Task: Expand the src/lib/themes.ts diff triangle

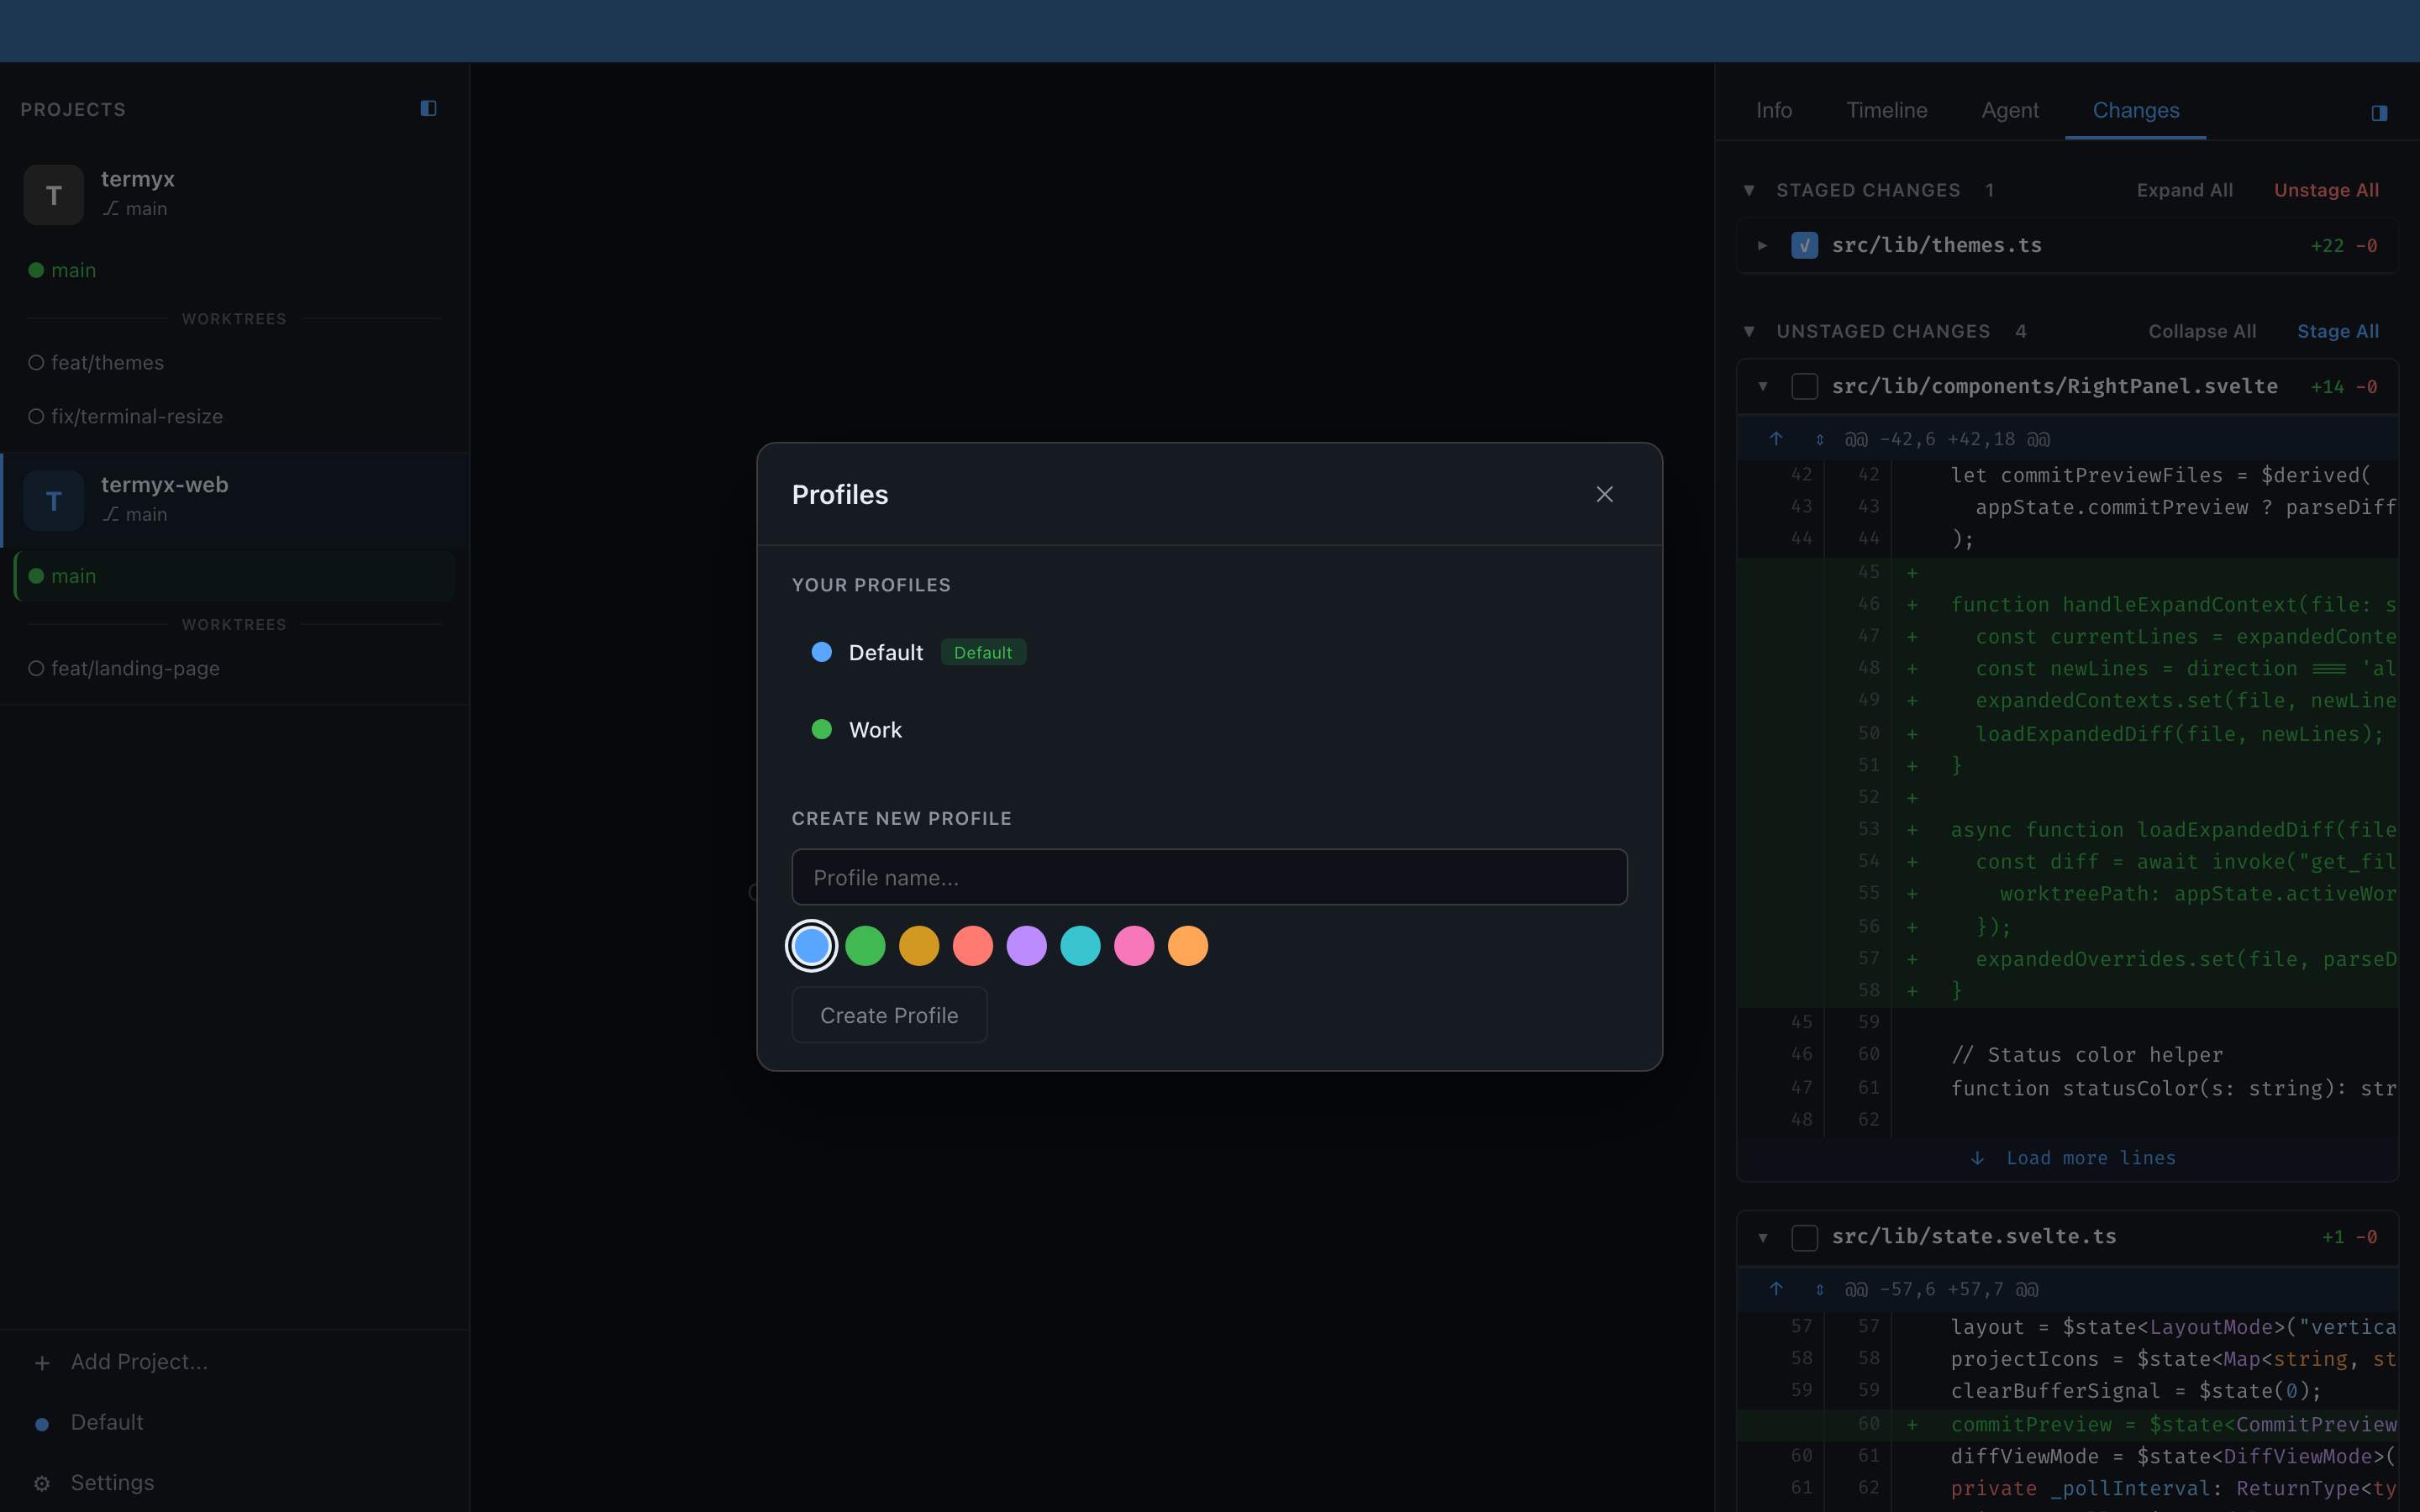Action: pyautogui.click(x=1761, y=244)
